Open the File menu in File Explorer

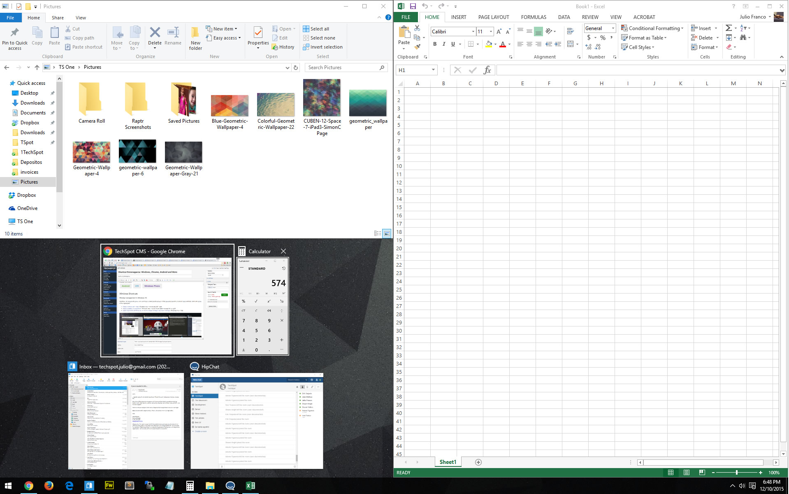pos(10,18)
